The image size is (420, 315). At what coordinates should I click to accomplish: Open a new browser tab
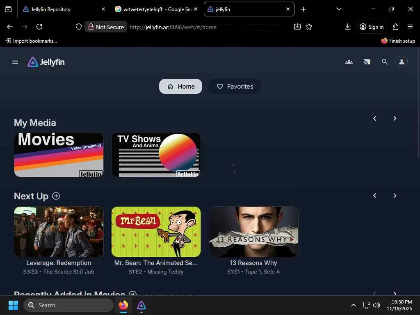(x=303, y=9)
